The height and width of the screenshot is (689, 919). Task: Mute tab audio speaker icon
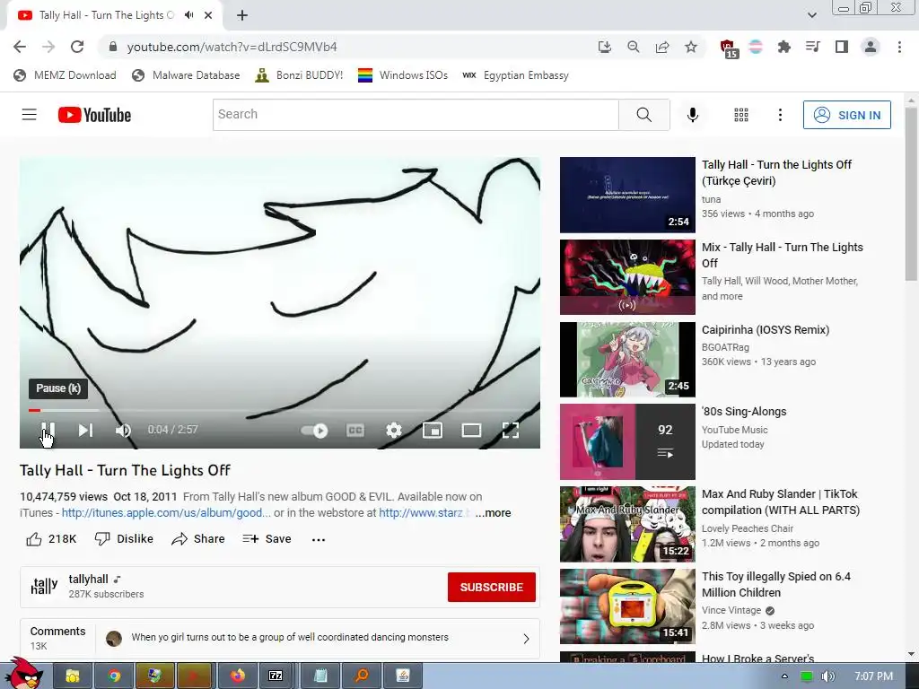pyautogui.click(x=188, y=15)
